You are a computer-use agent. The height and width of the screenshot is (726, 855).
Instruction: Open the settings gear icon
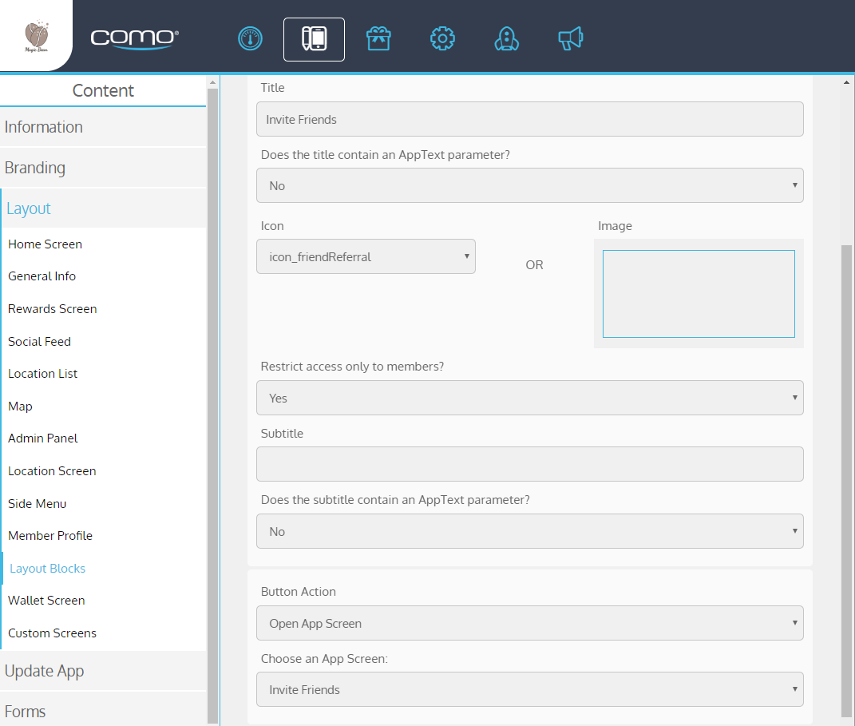tap(442, 39)
